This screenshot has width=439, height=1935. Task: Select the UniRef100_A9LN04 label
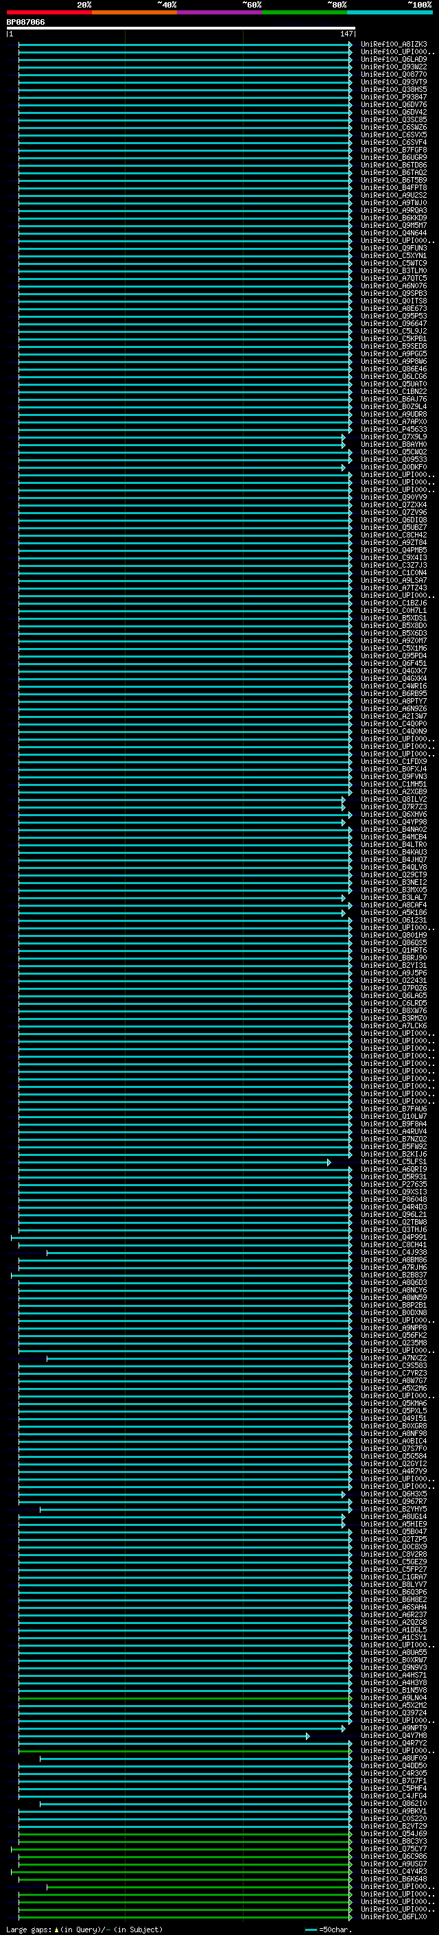394,1698
